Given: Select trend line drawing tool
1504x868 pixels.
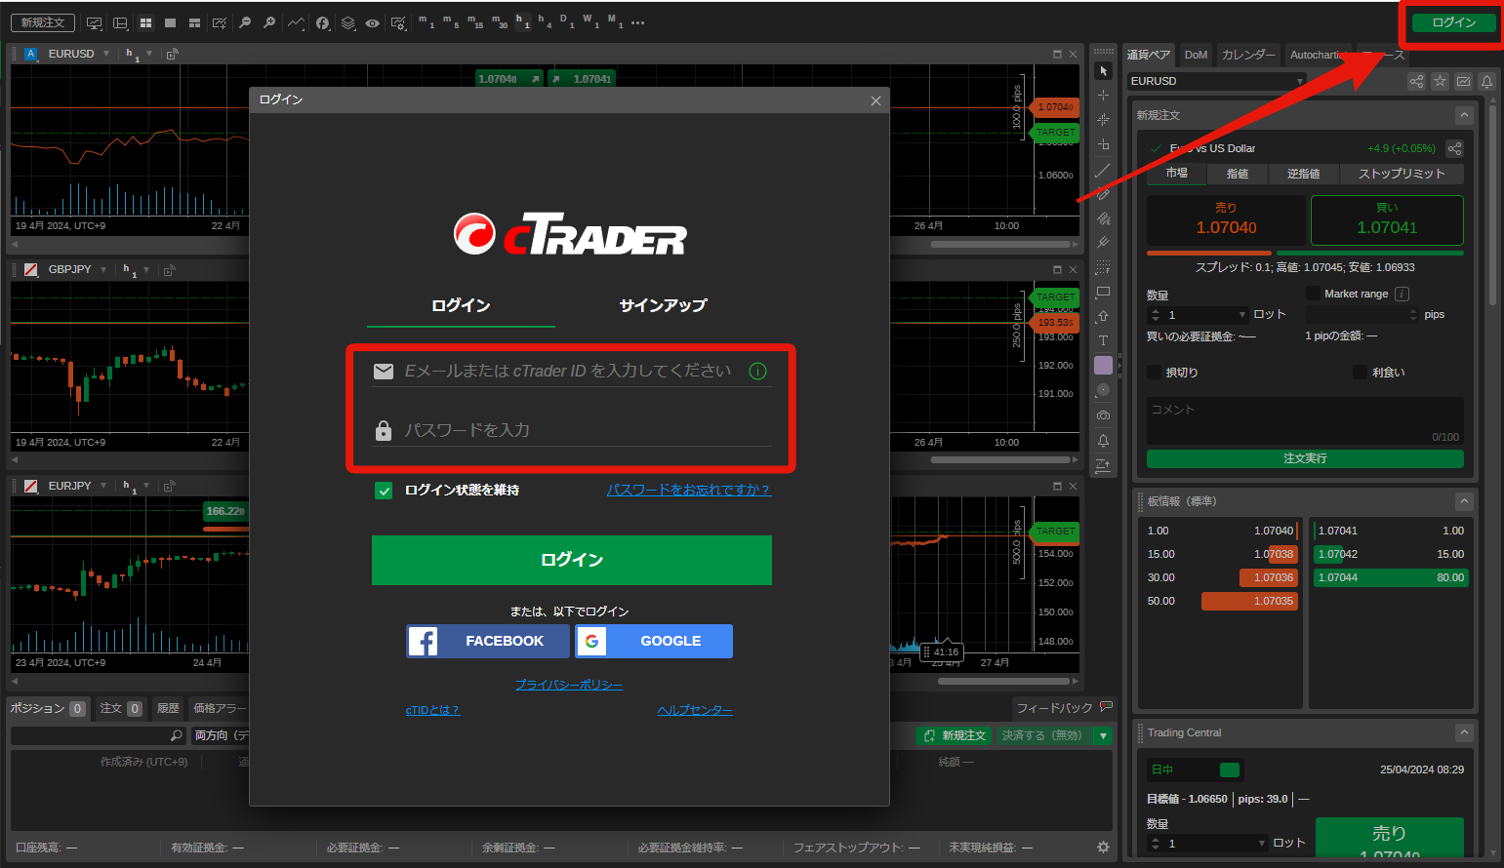Looking at the screenshot, I should (1103, 171).
